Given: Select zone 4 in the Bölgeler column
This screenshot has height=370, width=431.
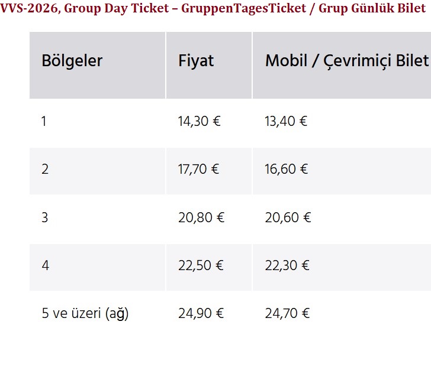Looking at the screenshot, I should click(46, 265).
